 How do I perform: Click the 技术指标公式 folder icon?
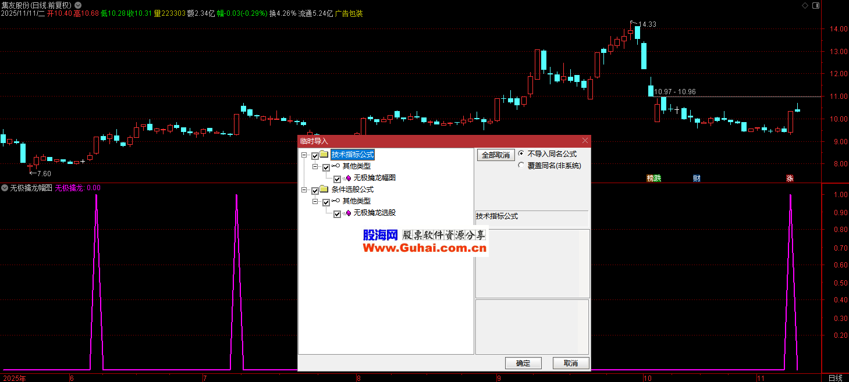pyautogui.click(x=324, y=154)
